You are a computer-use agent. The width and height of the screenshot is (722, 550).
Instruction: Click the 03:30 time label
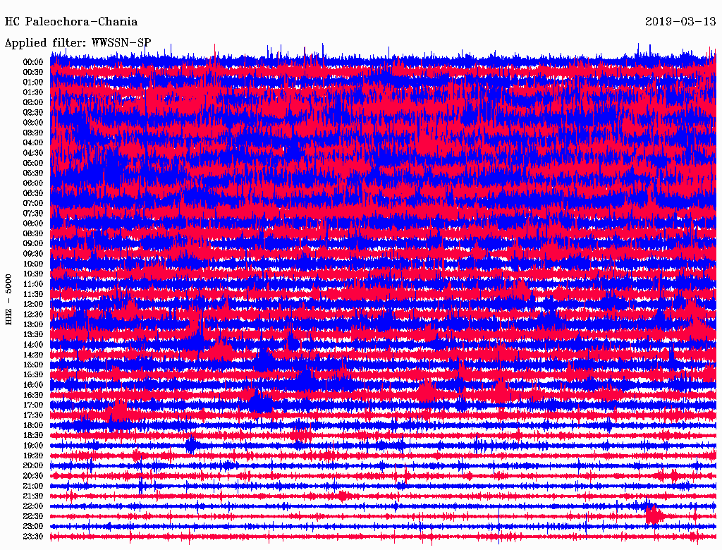point(33,133)
